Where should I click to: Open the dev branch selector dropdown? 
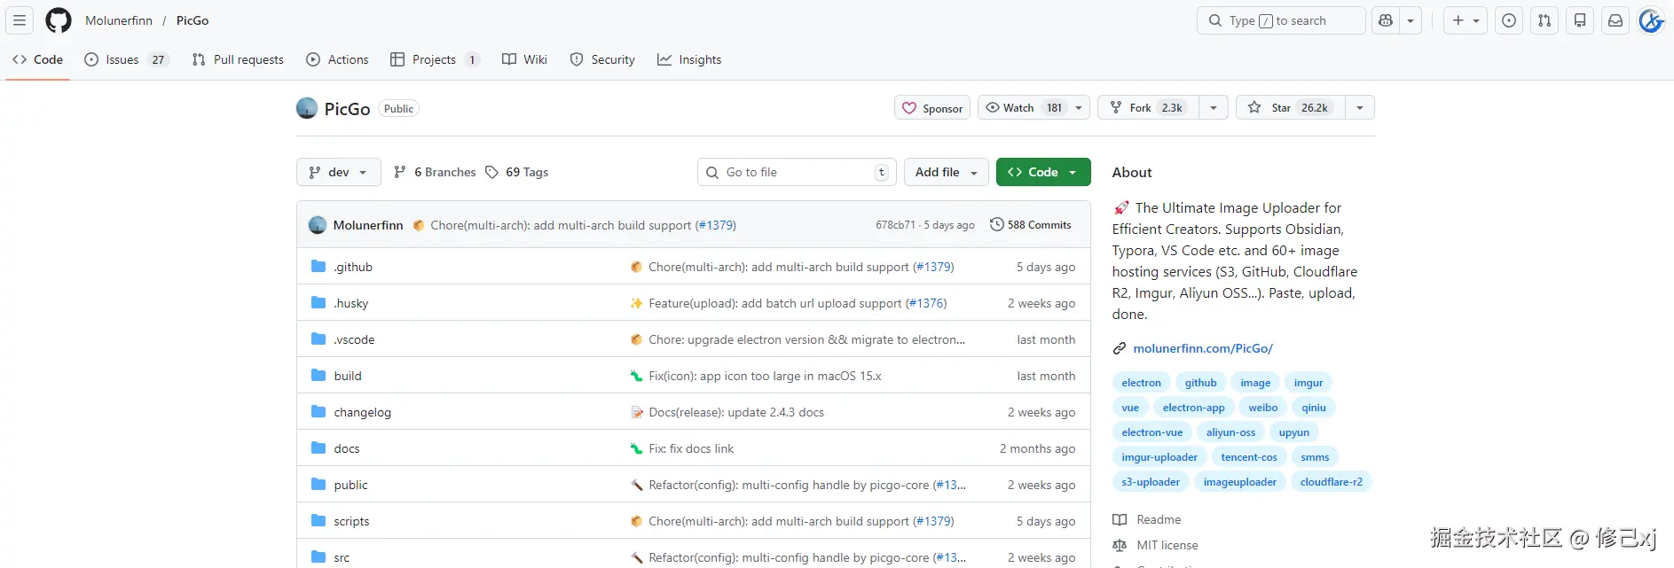tap(338, 172)
